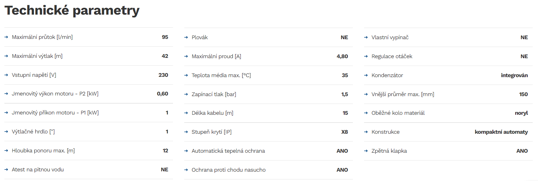The width and height of the screenshot is (538, 181).
Task: Select the Automatická tepelná ochrana row label
Action: coord(228,151)
